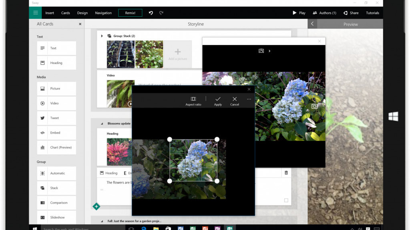
Task: Apply the crop with checkmark icon
Action: [218, 99]
